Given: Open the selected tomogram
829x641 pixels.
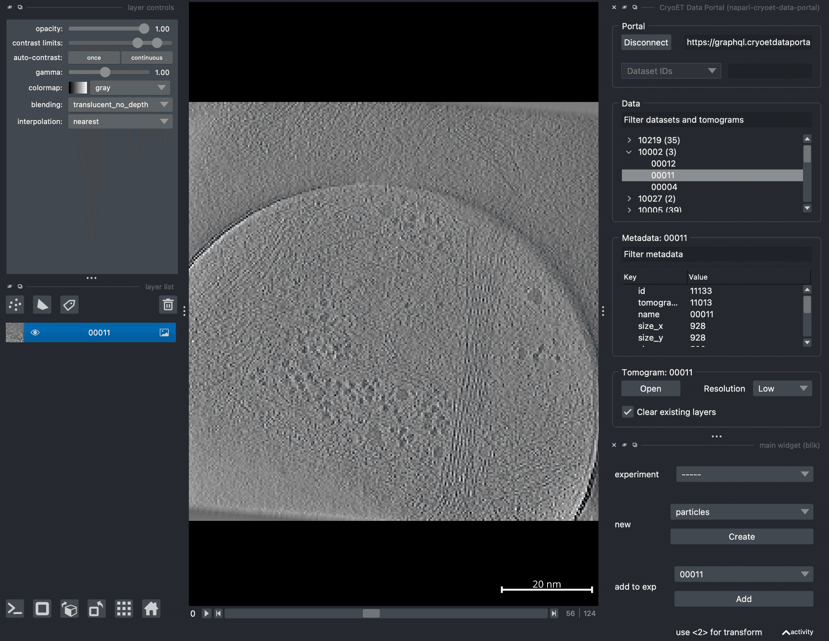Looking at the screenshot, I should click(651, 388).
